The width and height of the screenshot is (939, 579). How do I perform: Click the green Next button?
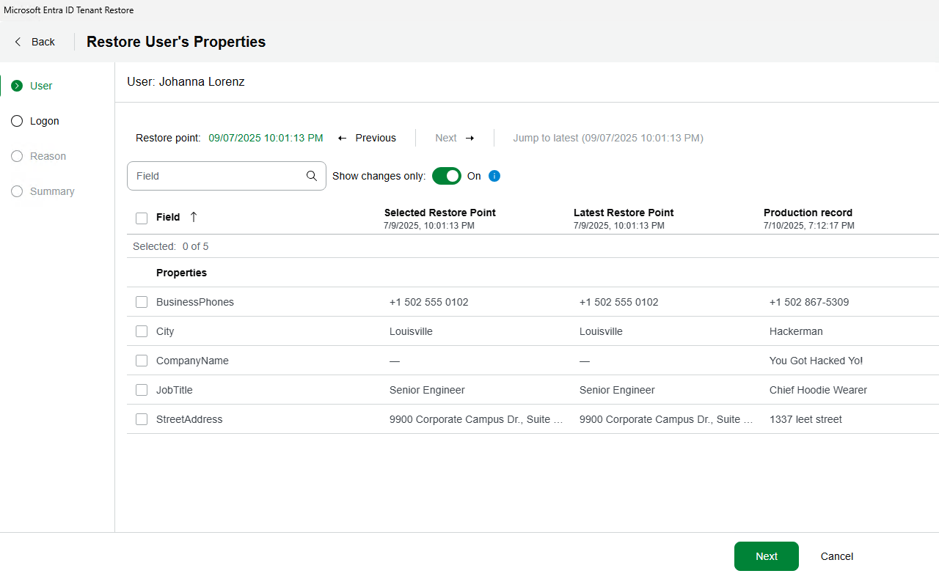767,556
